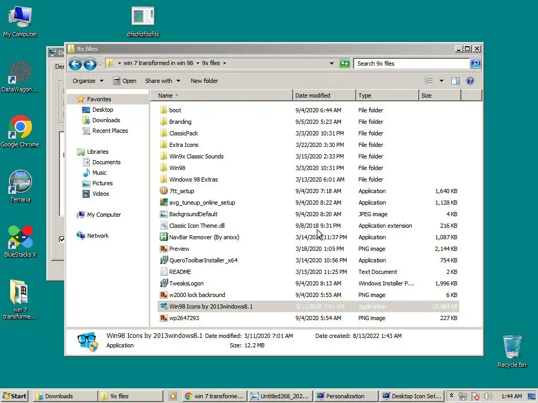This screenshot has width=538, height=403.
Task: Go back with the Back arrow button
Action: (75, 63)
